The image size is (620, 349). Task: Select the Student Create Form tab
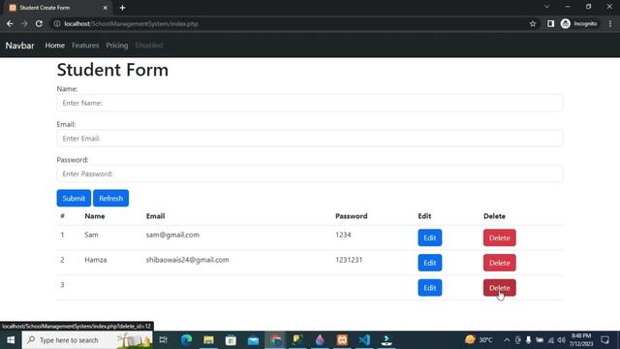pyautogui.click(x=57, y=8)
